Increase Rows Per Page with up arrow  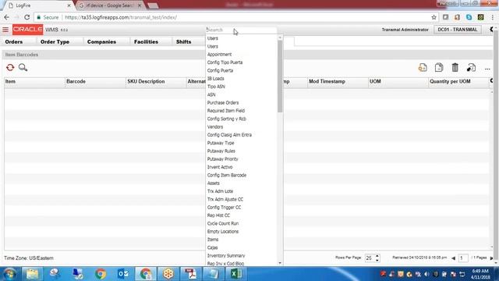coord(377,256)
